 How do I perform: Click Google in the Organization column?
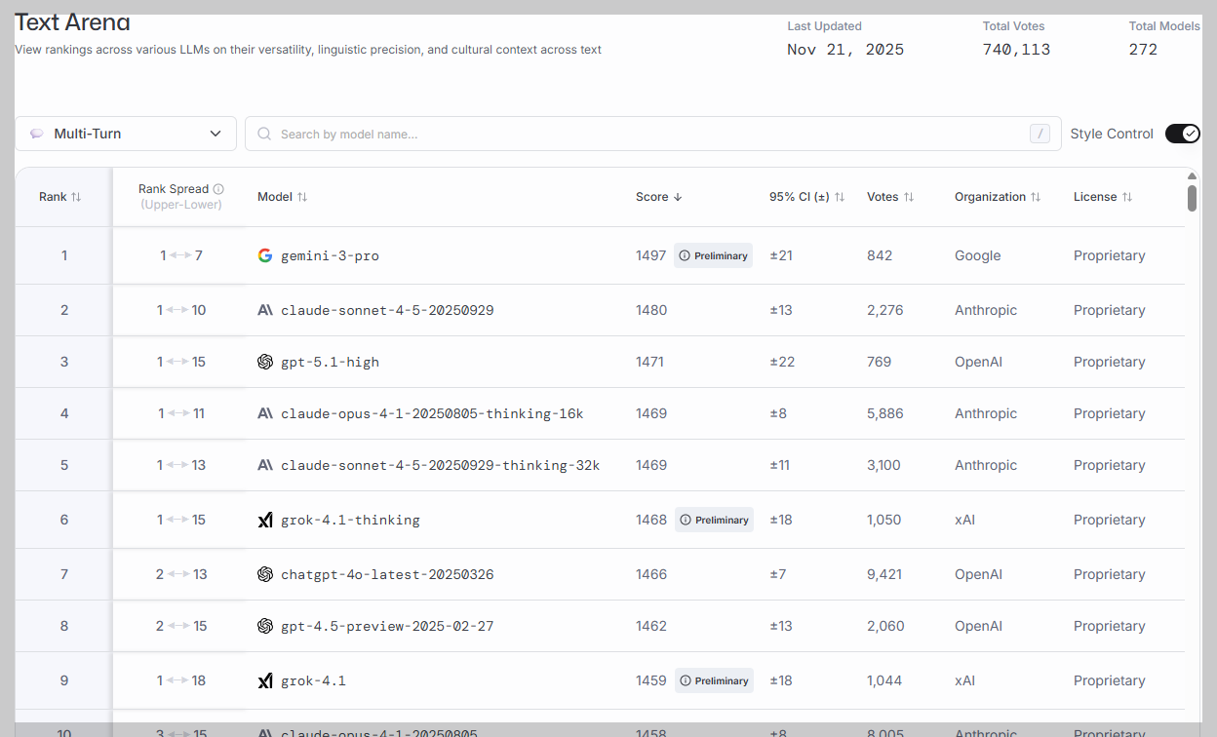977,255
